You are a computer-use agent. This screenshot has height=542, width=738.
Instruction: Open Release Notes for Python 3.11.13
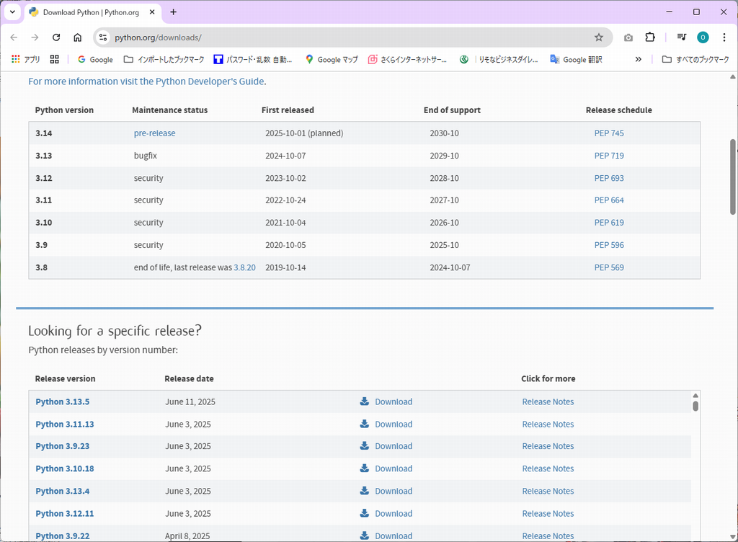pos(548,425)
